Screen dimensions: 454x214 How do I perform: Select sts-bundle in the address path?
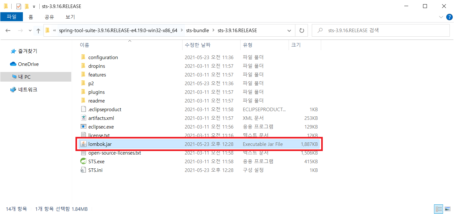coord(197,31)
